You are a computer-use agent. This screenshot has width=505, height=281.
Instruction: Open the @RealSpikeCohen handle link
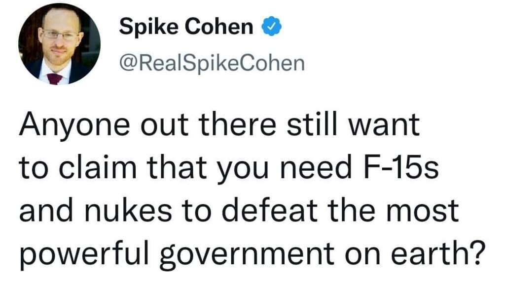coord(212,63)
